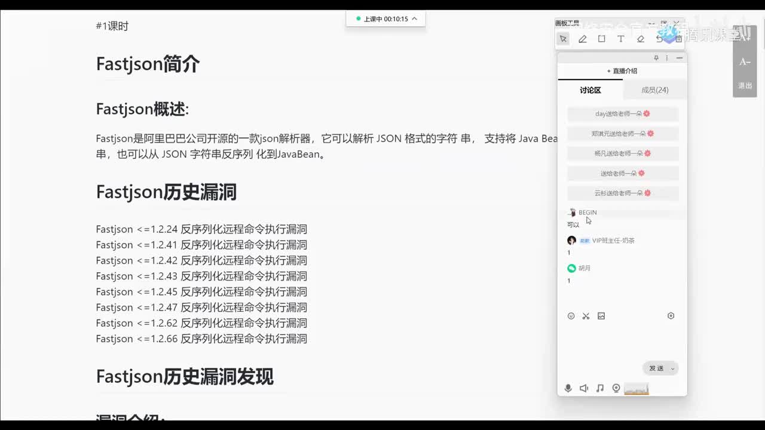Select the text T tool

[x=620, y=39]
